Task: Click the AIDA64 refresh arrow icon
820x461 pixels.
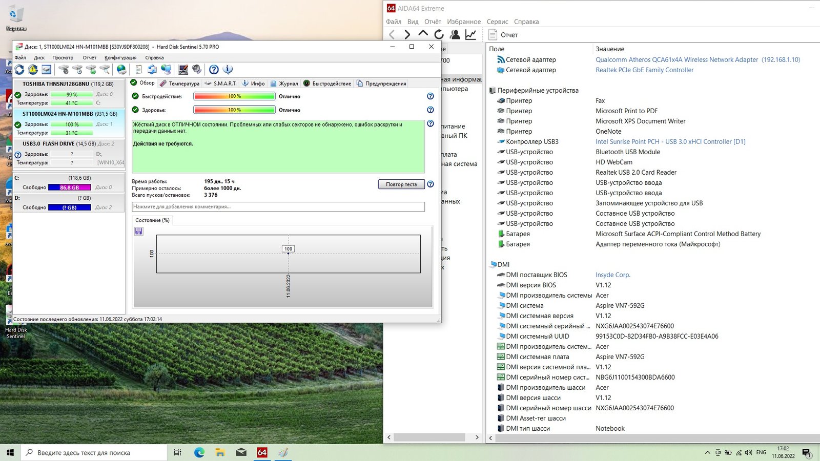Action: [439, 34]
